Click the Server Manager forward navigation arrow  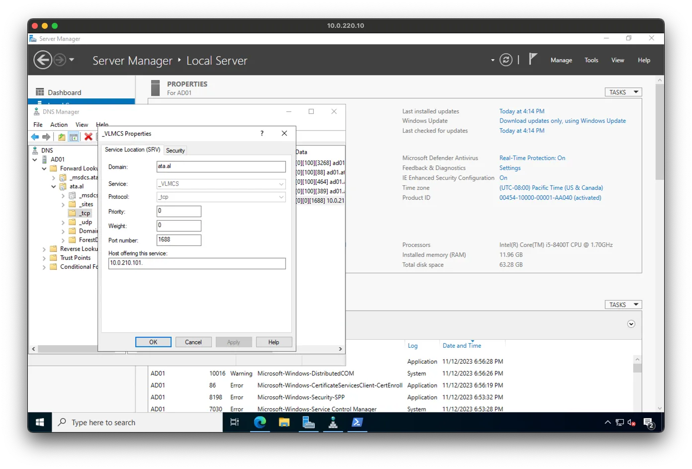tap(60, 60)
